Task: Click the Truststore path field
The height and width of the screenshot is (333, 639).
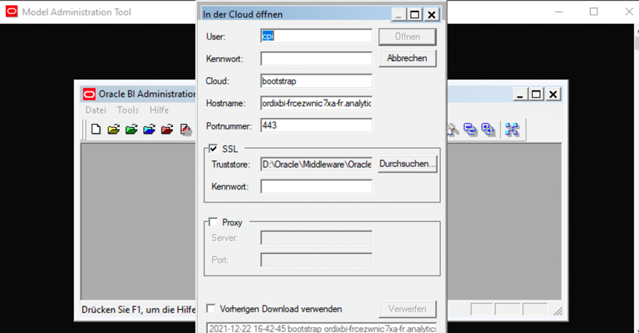Action: (316, 164)
